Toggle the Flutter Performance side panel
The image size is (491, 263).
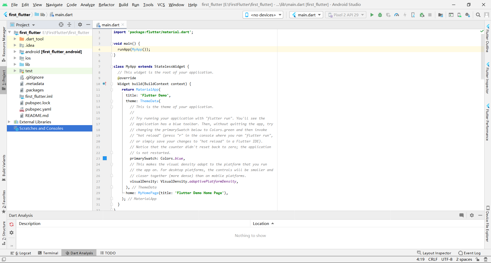point(488,122)
